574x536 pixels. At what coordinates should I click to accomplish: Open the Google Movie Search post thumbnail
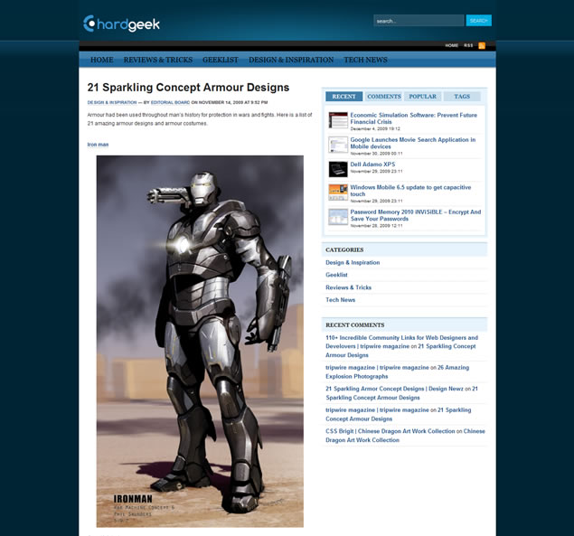338,145
